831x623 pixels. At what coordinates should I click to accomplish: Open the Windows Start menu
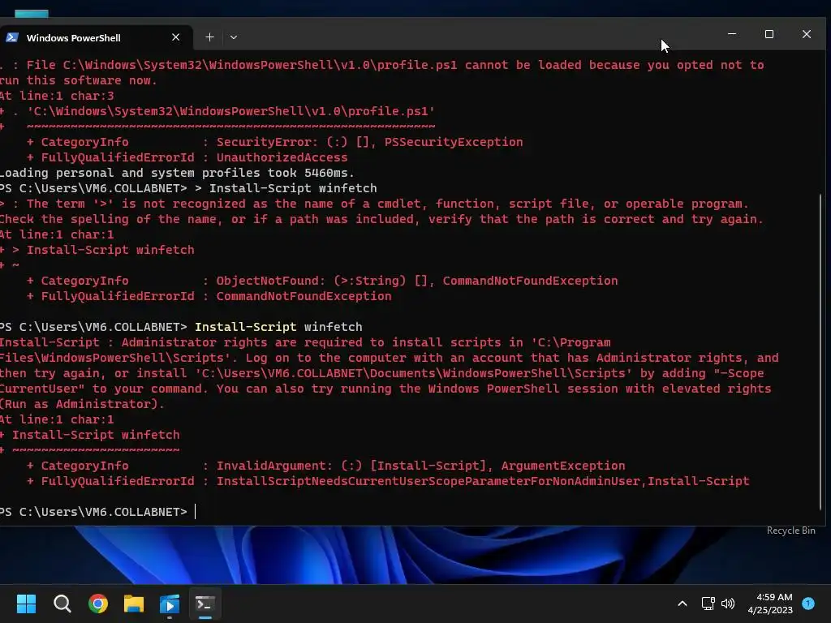pos(26,604)
